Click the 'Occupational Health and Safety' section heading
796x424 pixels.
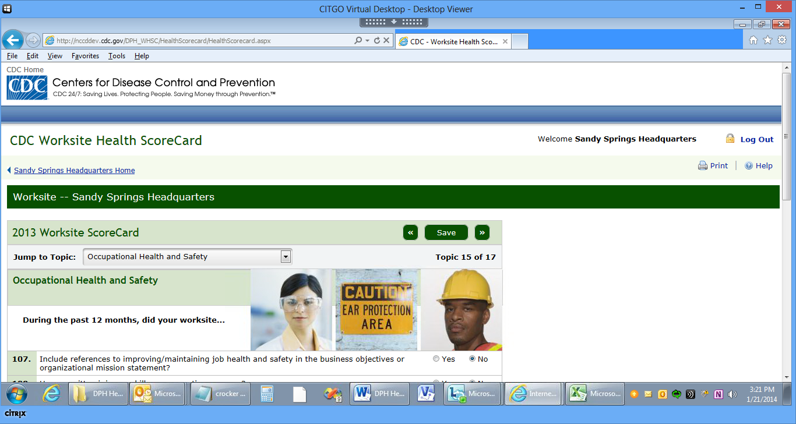point(85,280)
